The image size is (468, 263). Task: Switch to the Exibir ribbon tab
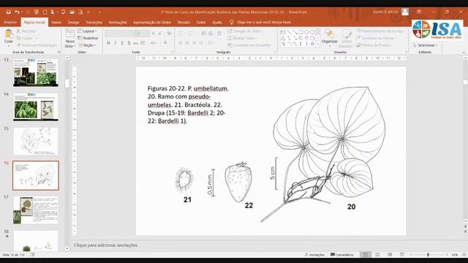click(x=201, y=22)
